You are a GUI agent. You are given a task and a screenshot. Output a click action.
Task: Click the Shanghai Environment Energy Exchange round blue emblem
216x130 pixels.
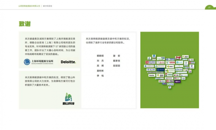27,62
